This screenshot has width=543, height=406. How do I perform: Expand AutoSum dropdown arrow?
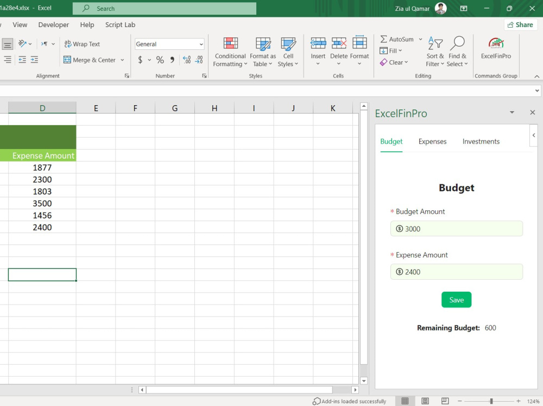pyautogui.click(x=420, y=39)
